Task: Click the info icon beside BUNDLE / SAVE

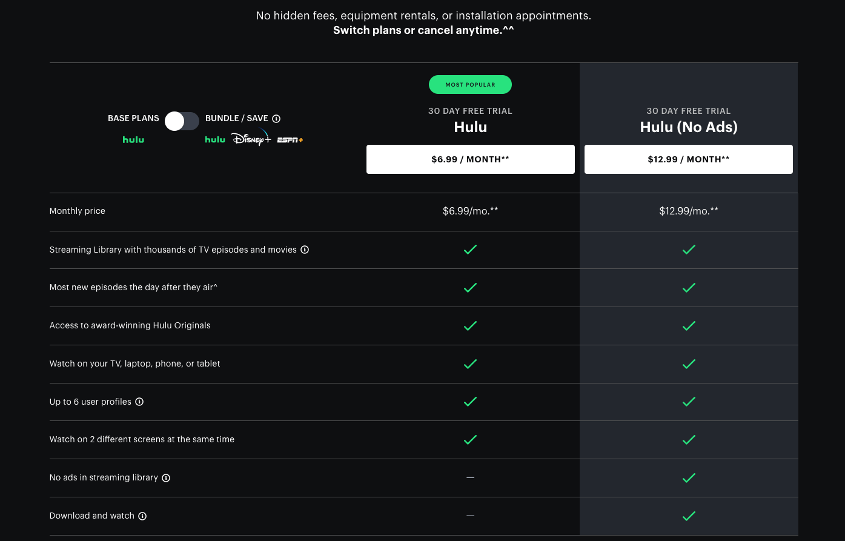Action: (x=276, y=118)
